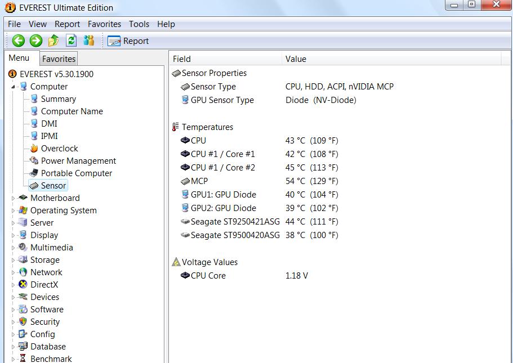Click the Report toolbar button
This screenshot has height=363, width=513.
128,41
